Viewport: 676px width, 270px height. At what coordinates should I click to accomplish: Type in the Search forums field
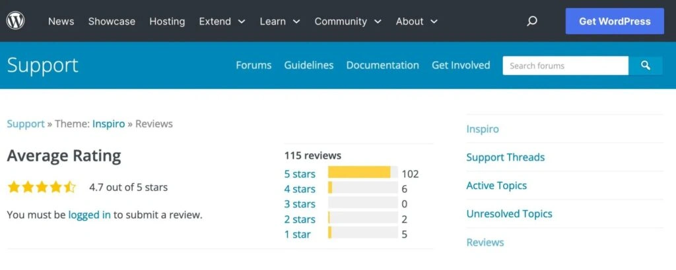(565, 65)
